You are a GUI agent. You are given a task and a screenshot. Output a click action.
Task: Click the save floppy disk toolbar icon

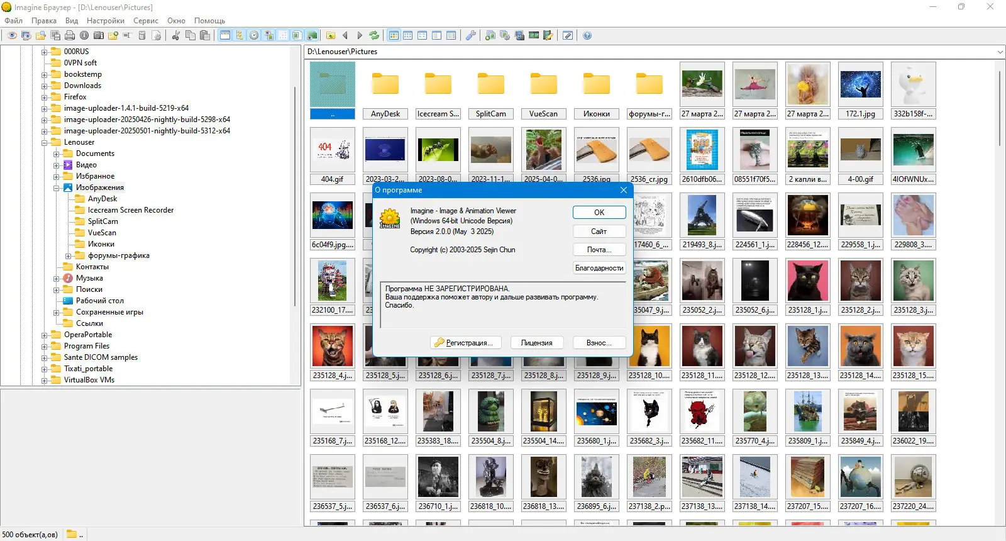[x=55, y=36]
